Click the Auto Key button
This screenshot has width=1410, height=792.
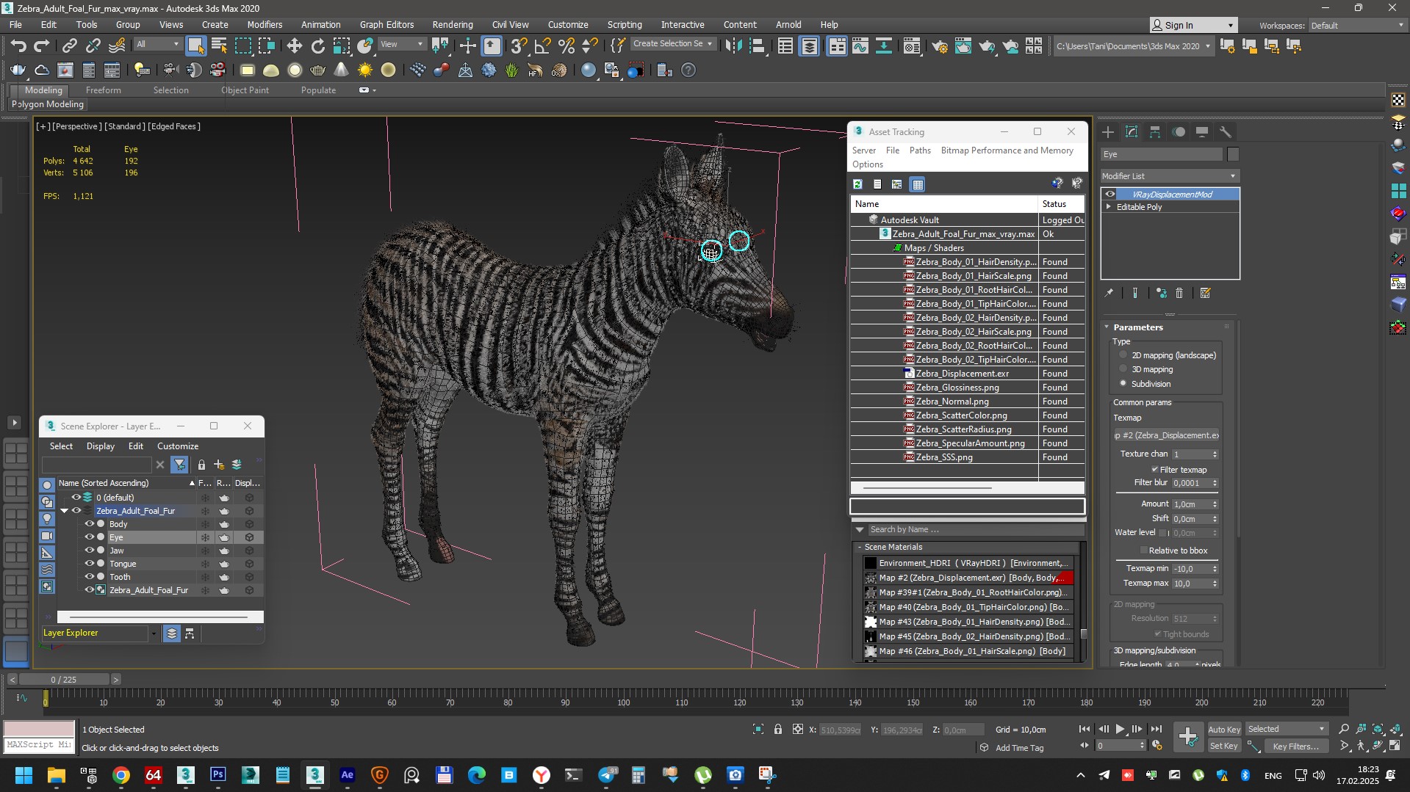(1224, 730)
